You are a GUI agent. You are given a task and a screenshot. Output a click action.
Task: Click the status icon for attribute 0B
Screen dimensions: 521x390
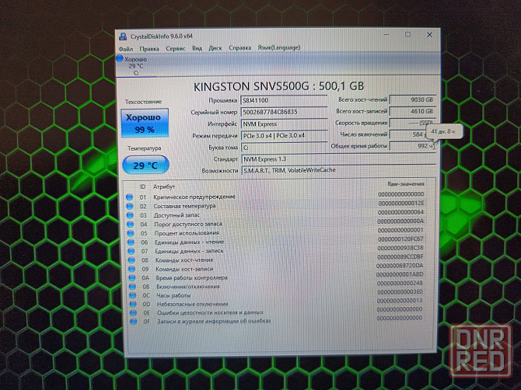point(132,287)
